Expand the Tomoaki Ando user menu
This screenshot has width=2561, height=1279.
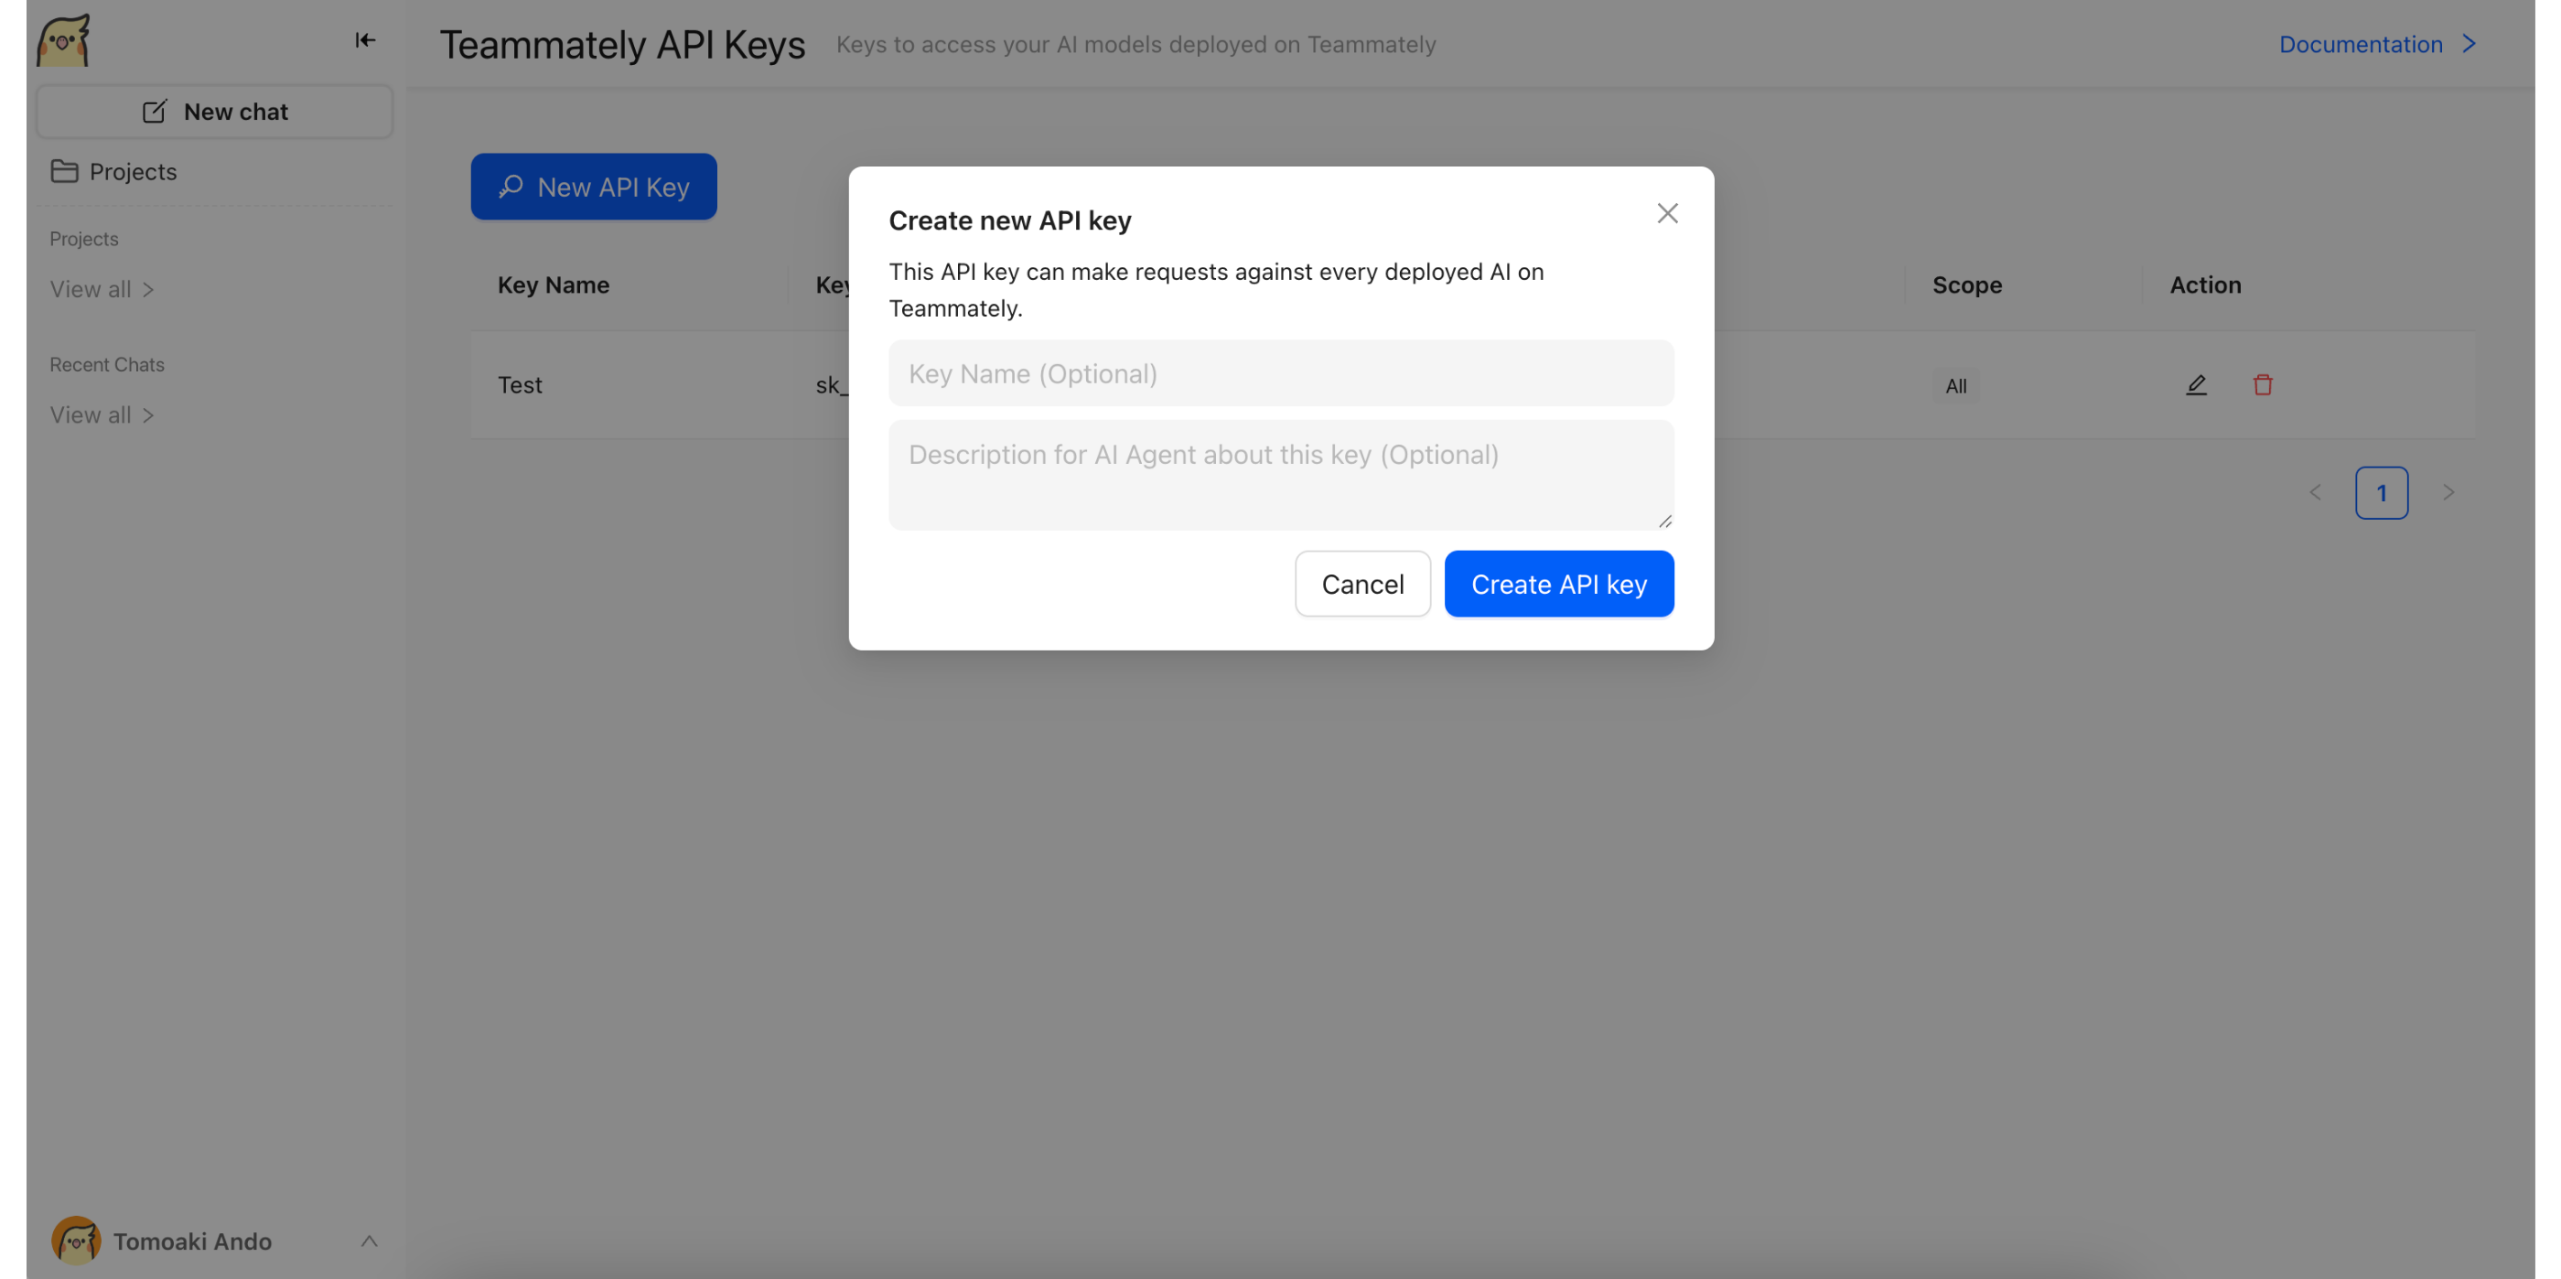click(369, 1241)
